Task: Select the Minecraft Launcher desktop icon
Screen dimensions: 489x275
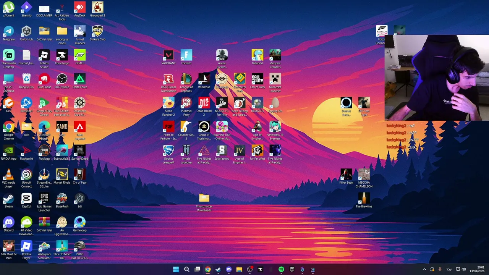Action: pyautogui.click(x=275, y=83)
